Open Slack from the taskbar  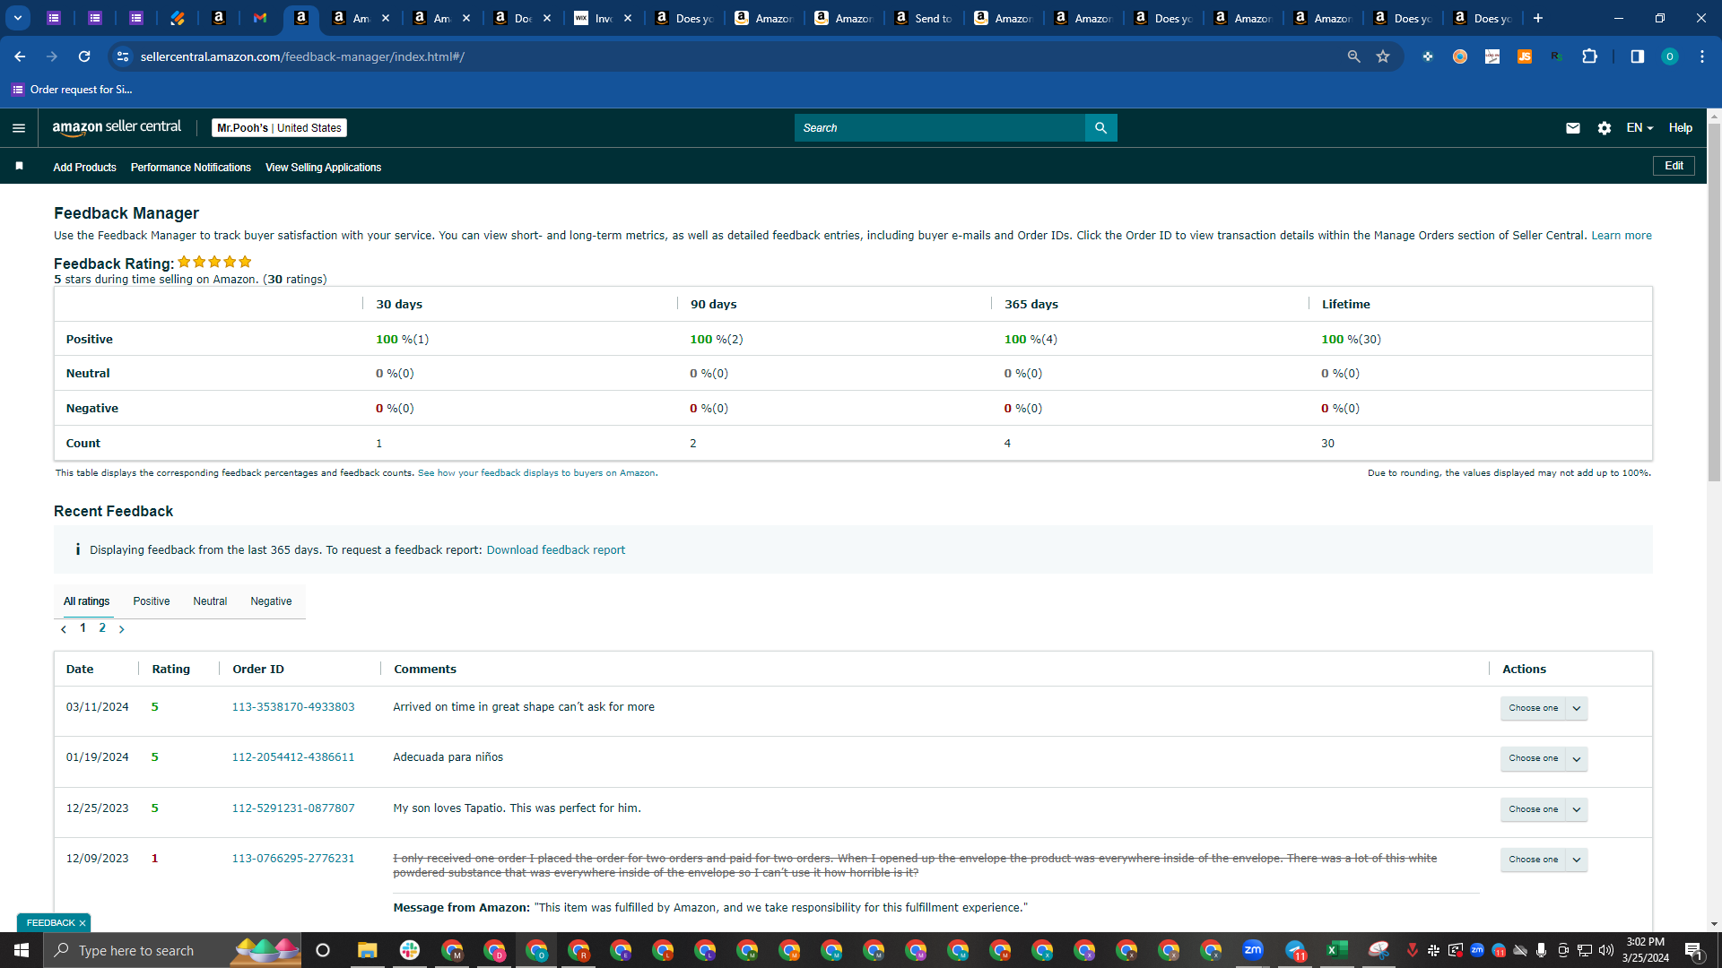point(410,950)
